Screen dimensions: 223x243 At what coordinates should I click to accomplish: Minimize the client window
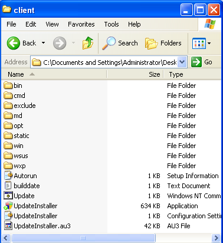(x=186, y=10)
